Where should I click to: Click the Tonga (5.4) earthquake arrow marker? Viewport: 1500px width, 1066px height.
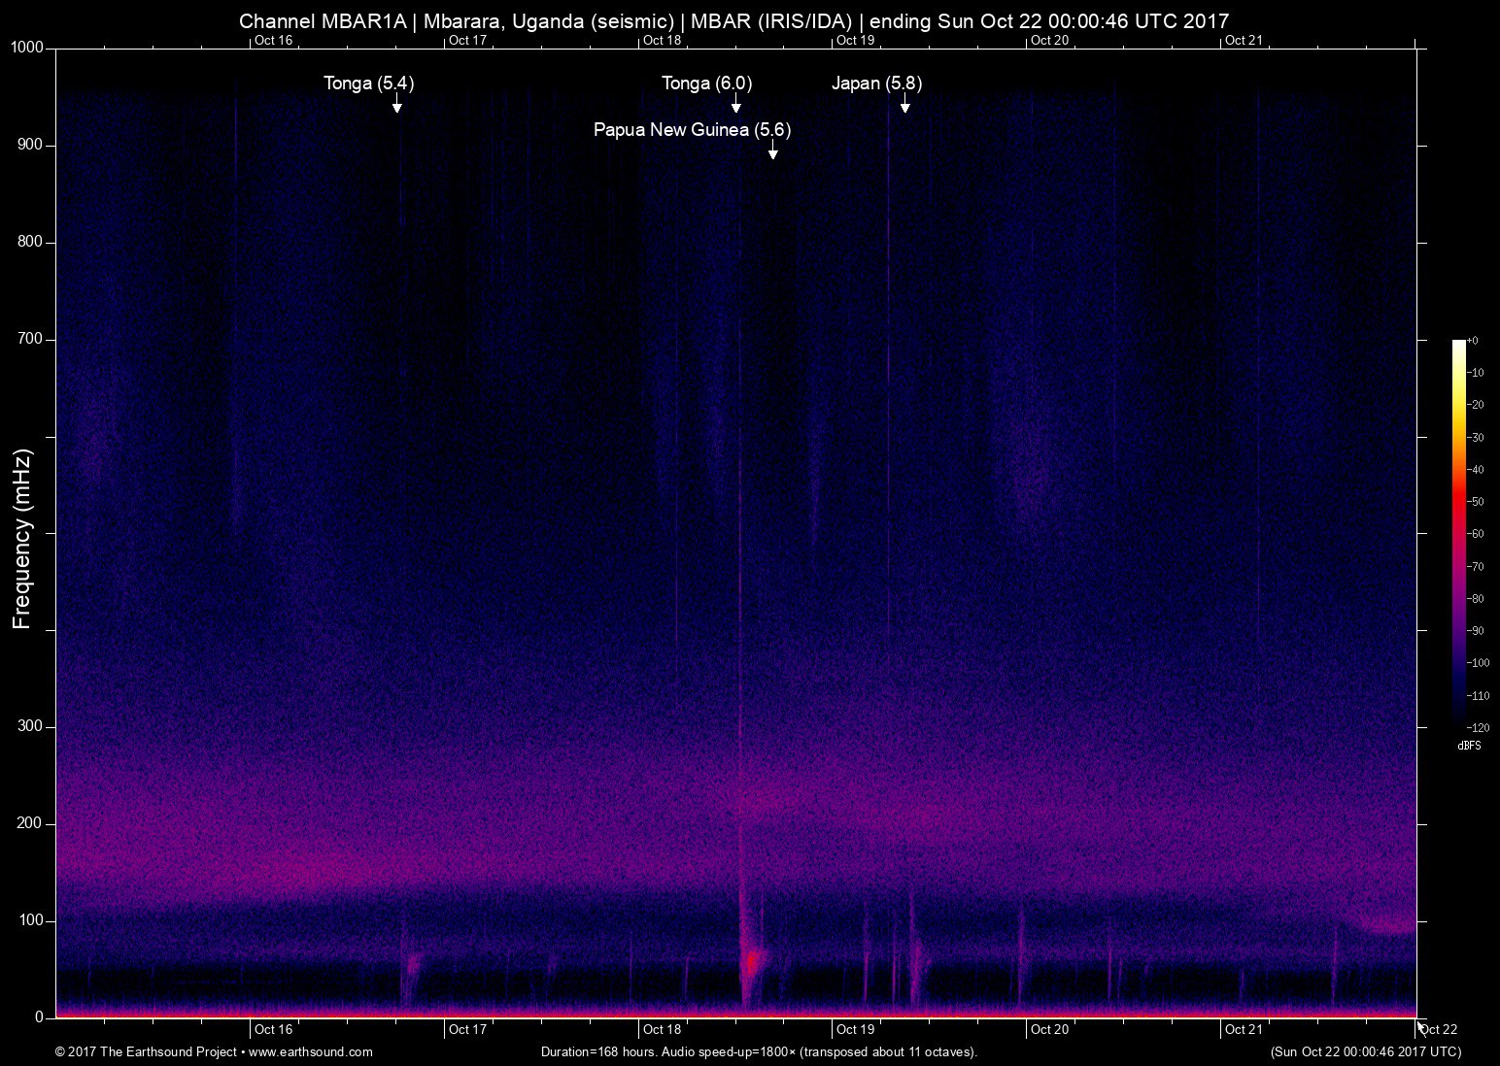click(396, 107)
